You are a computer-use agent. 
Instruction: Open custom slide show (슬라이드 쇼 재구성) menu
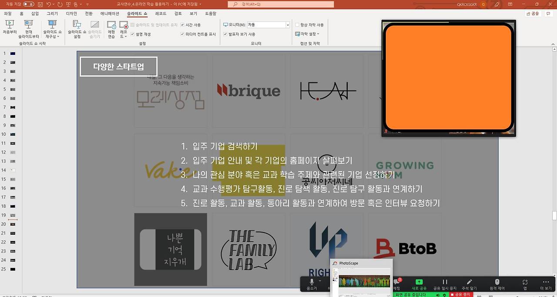tap(52, 30)
